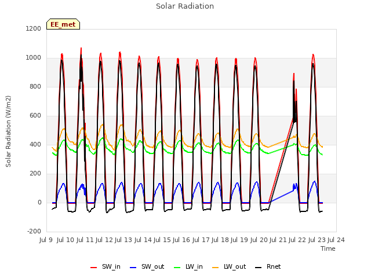Click the 1200 y-axis tick label
371x278 pixels.
pyautogui.click(x=34, y=29)
